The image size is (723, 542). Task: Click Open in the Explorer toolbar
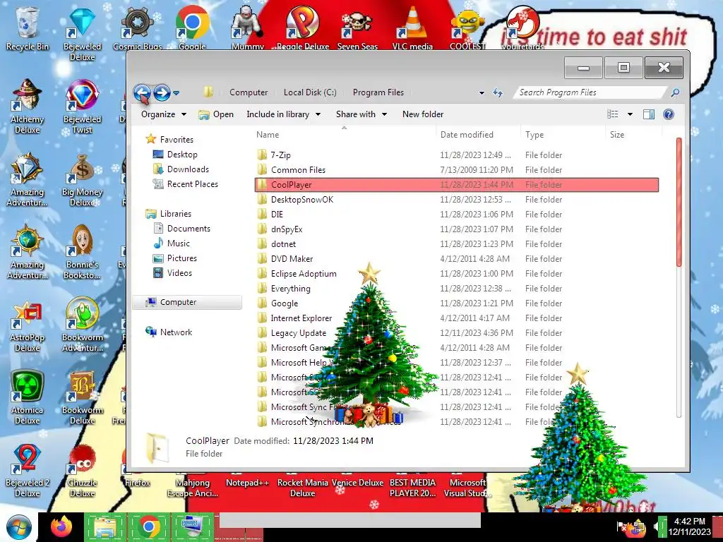[216, 114]
